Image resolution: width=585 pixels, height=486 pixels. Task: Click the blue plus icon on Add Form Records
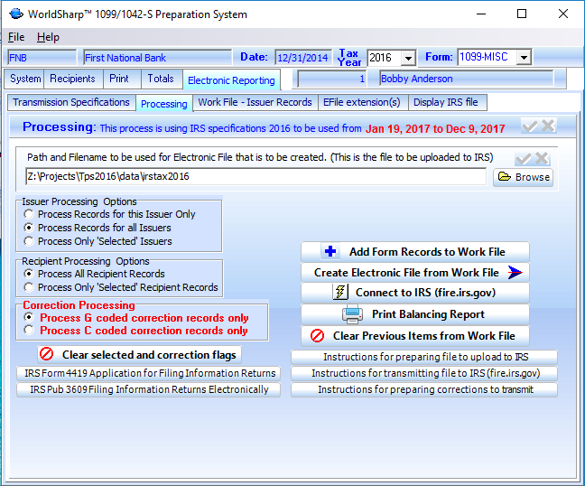(x=330, y=252)
